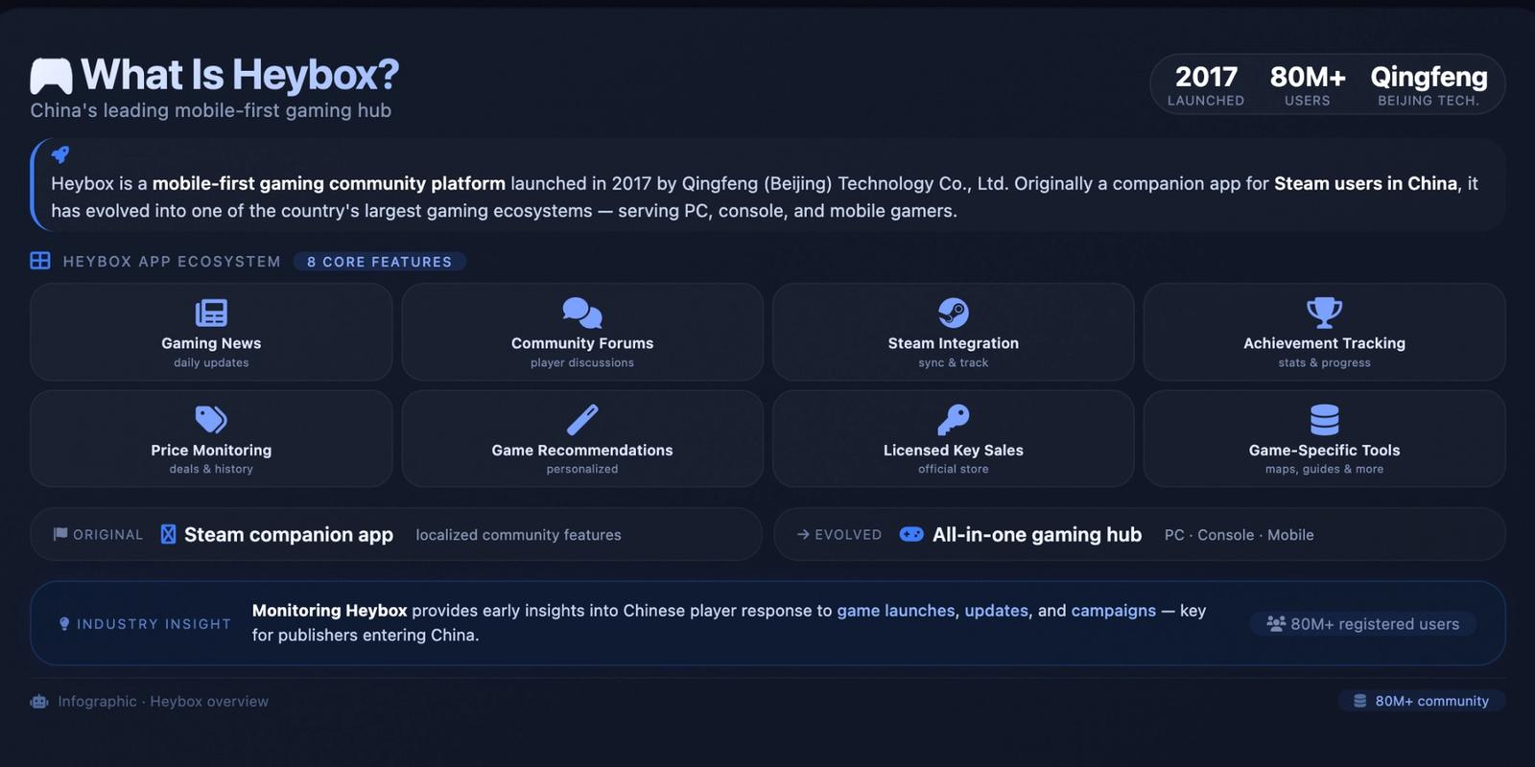
Task: Click subtitle China's leading mobile-first gaming hub
Action: click(211, 110)
